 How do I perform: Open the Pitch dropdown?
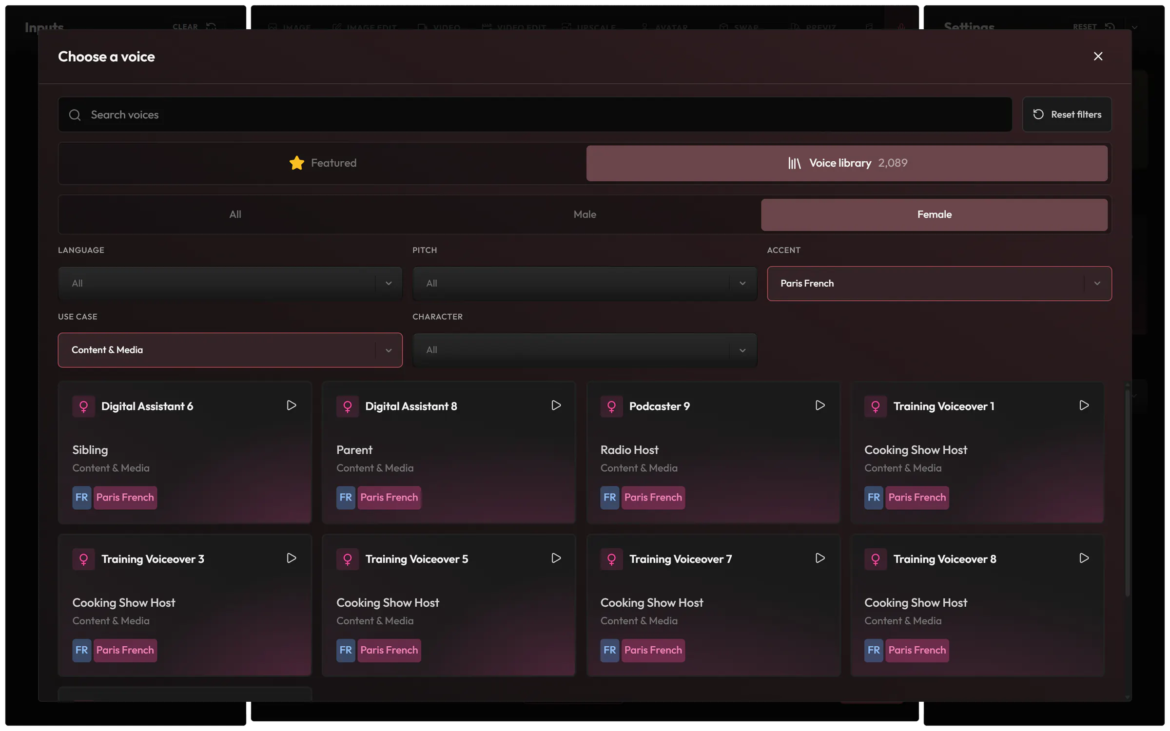tap(585, 283)
